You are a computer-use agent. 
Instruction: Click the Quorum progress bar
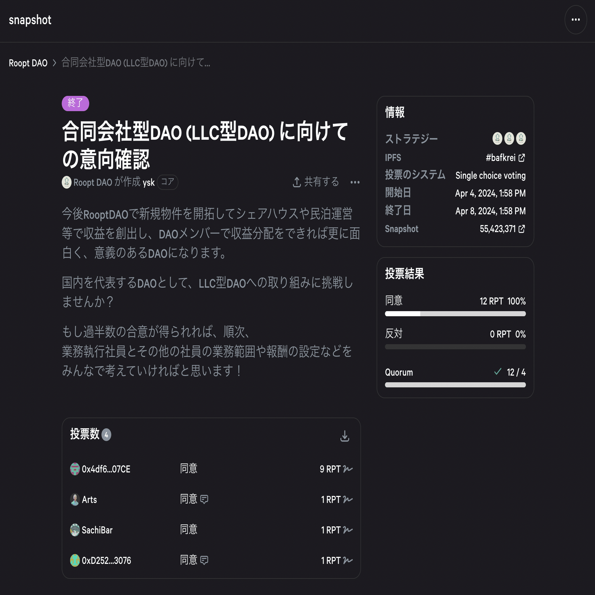point(455,385)
